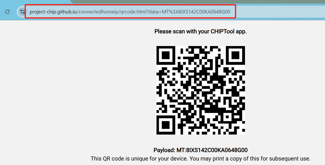Click the MT:8IXS142C00KA0648G00 payload code
325x165 pixels.
212,150
